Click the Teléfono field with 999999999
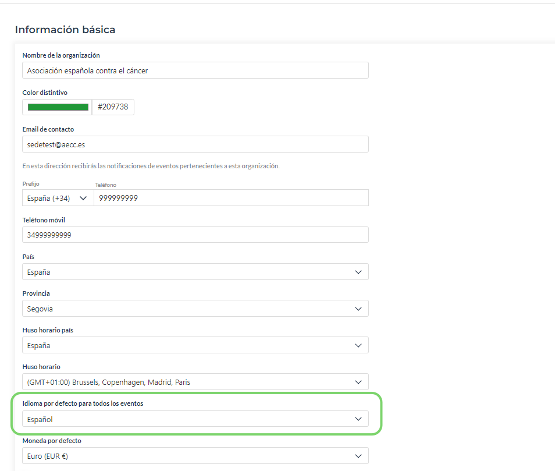 tap(230, 198)
